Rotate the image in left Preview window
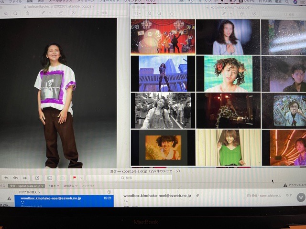306x229 pixels. pos(61,13)
